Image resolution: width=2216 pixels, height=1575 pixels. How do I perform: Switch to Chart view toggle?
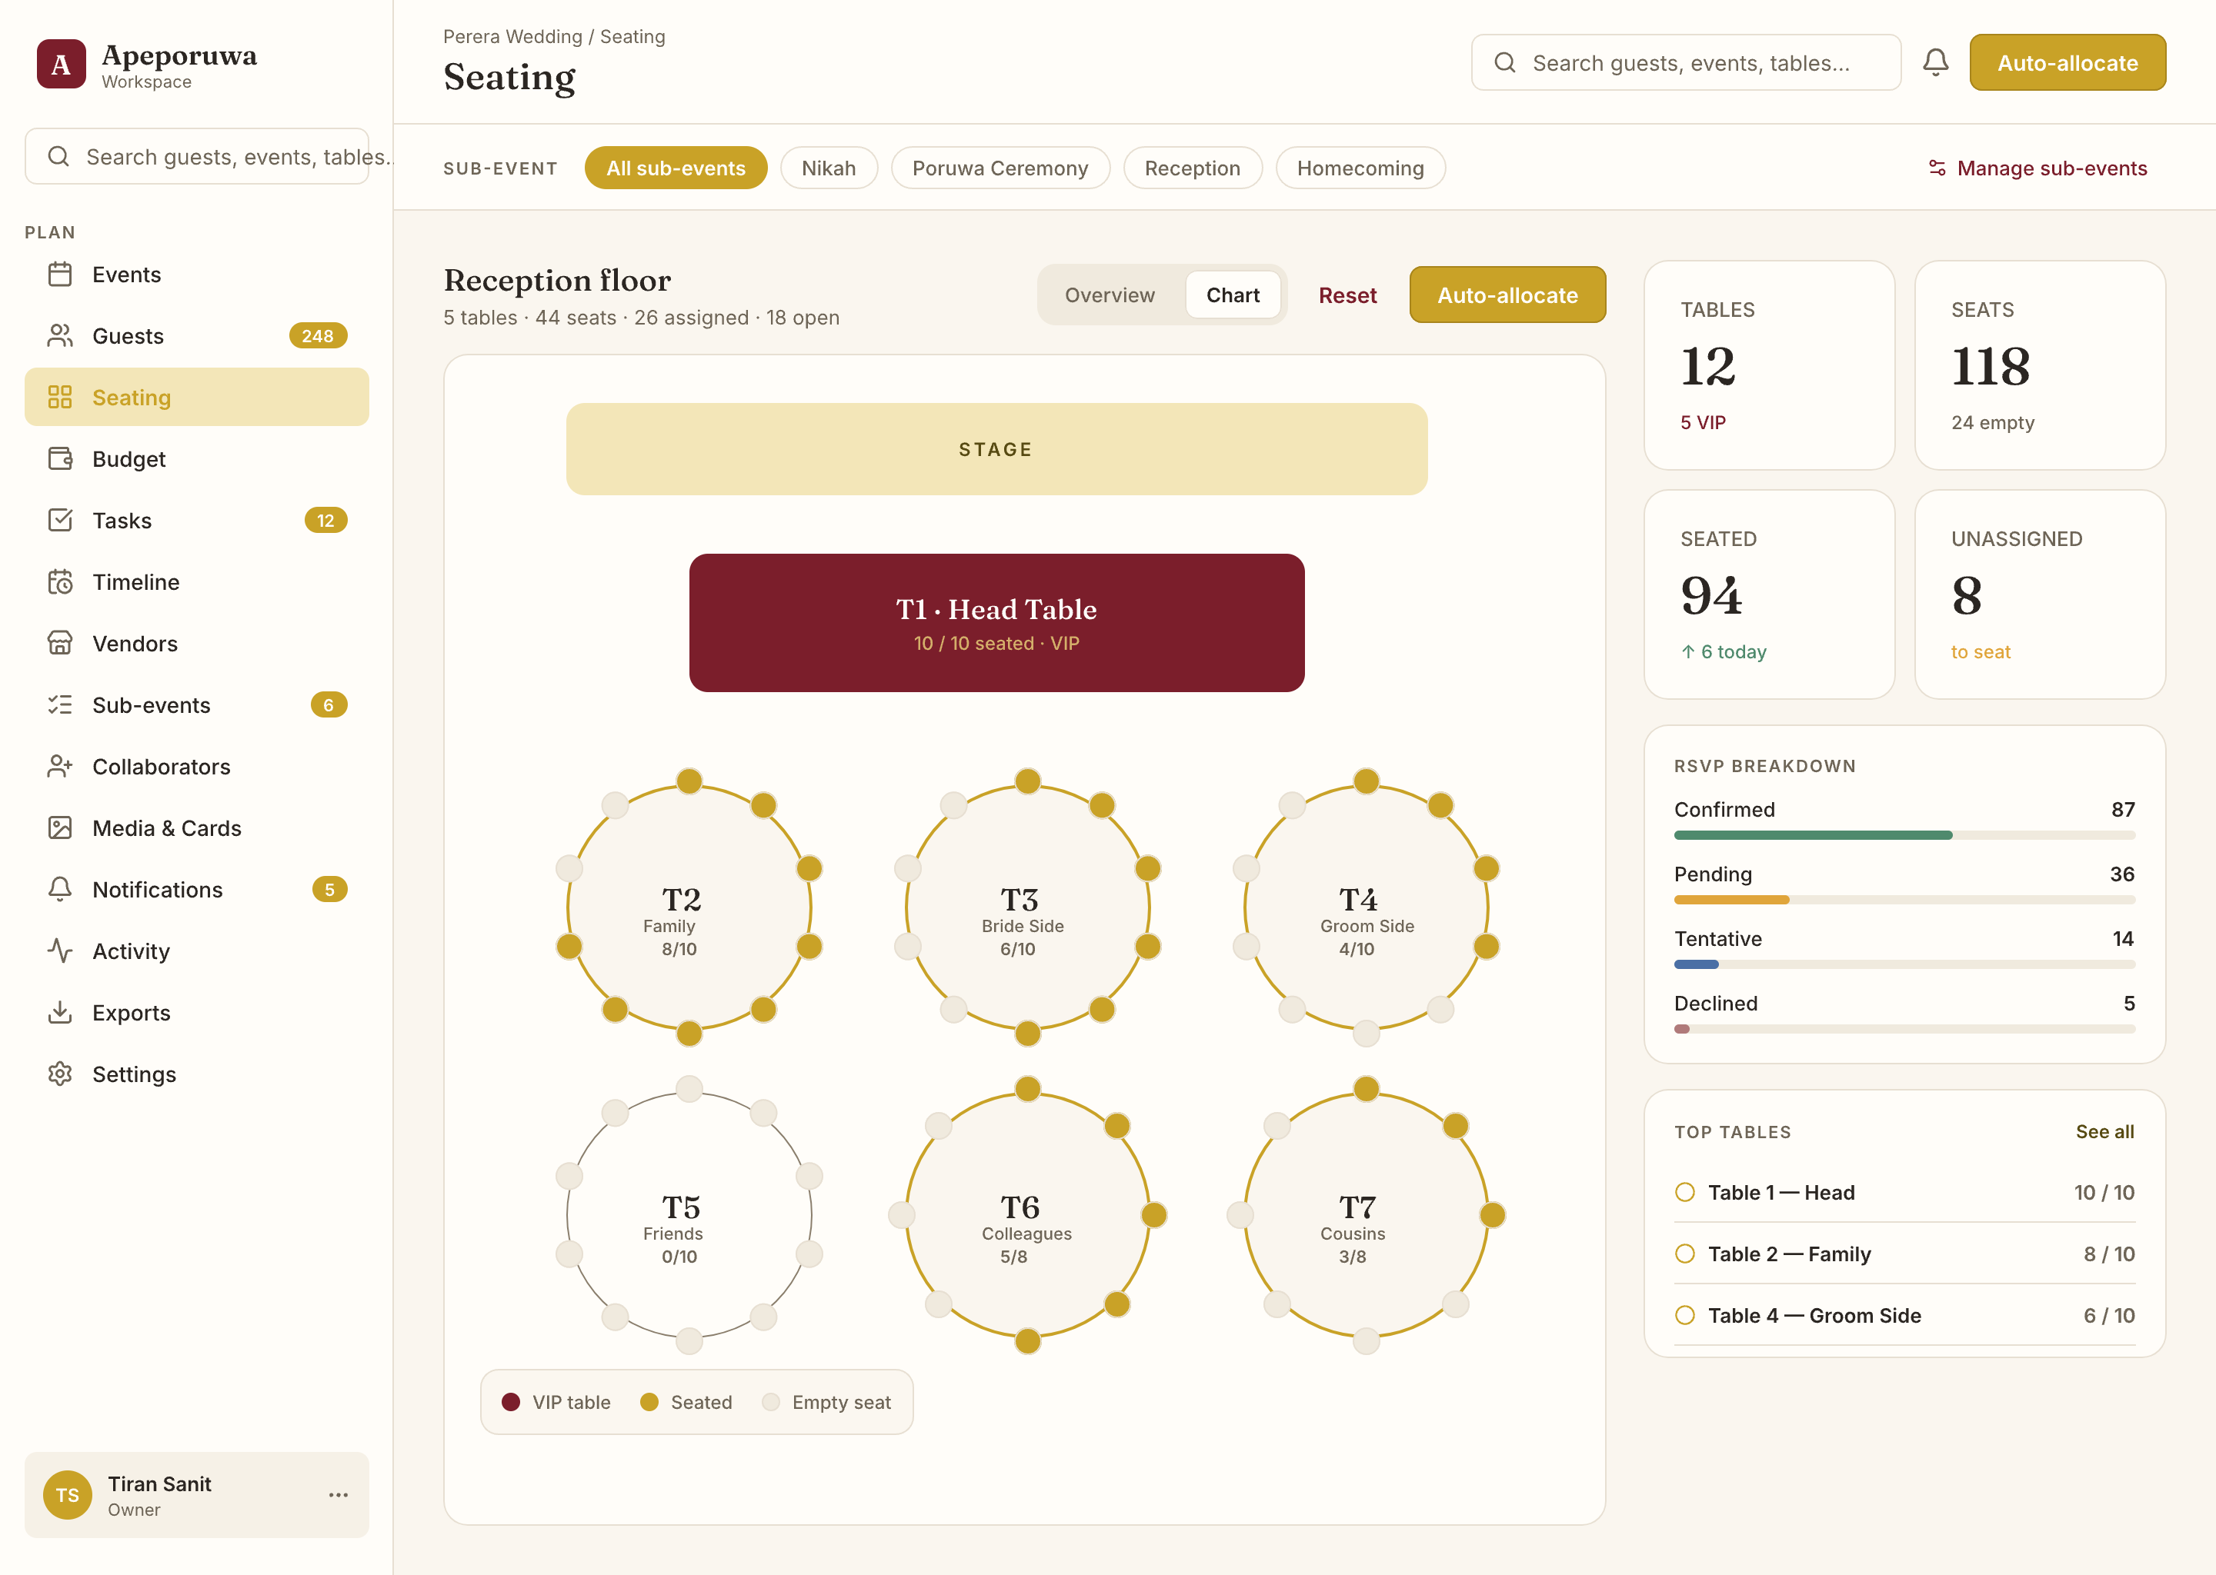(1232, 295)
